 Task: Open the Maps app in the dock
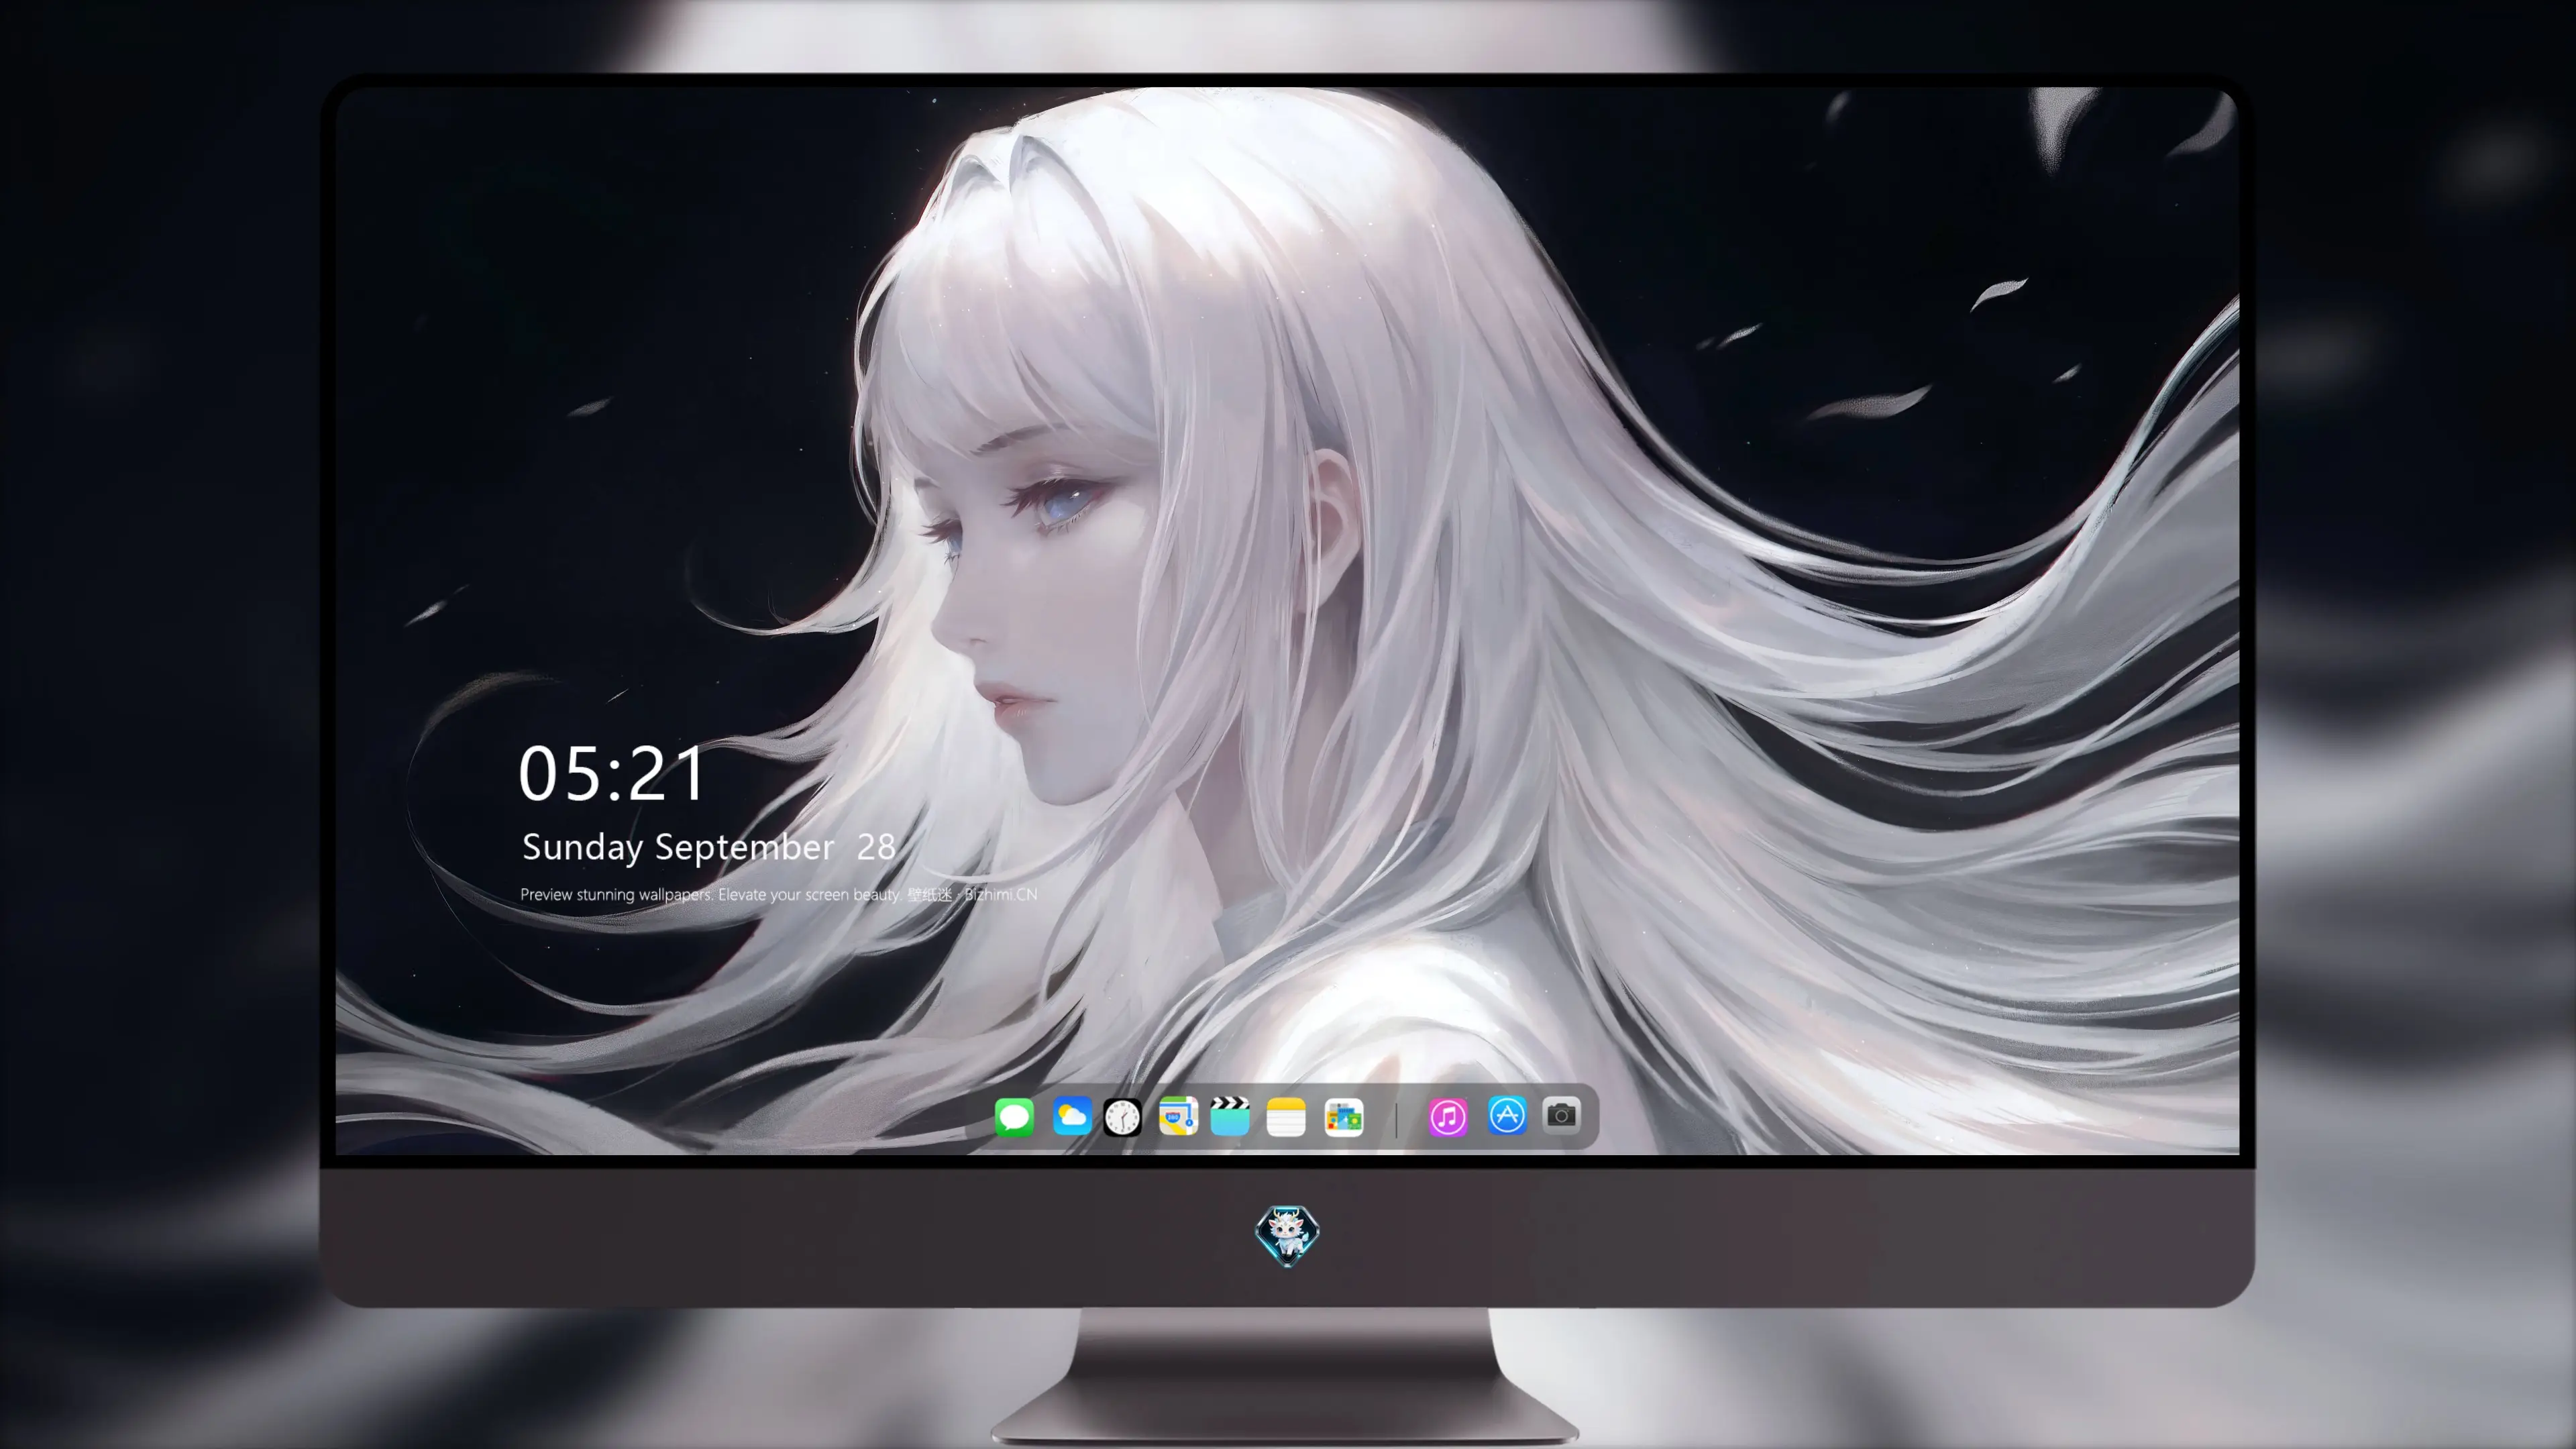[x=1178, y=1116]
